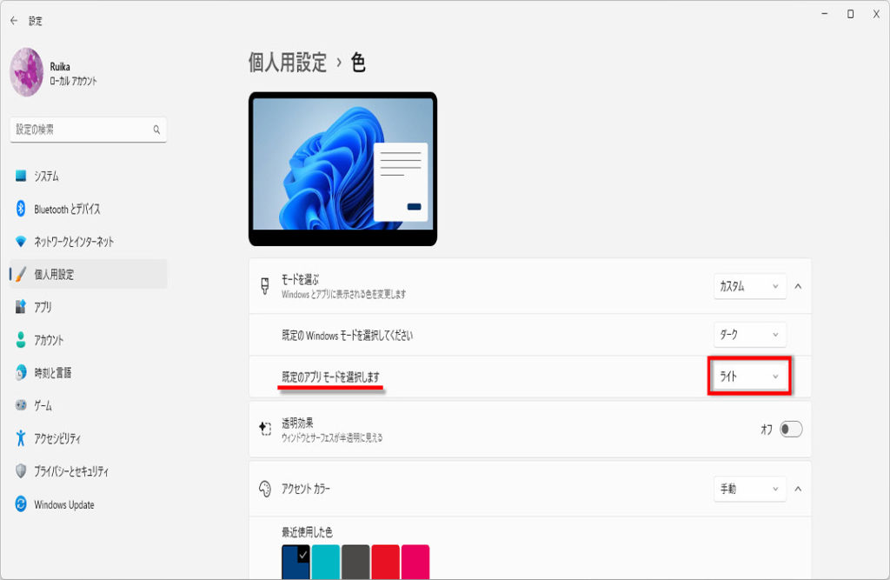The width and height of the screenshot is (890, 580).
Task: Click the Windows Update sync icon
Action: pyautogui.click(x=21, y=503)
